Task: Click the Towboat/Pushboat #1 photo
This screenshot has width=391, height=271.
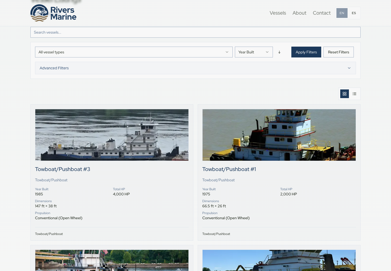Action: point(279,135)
